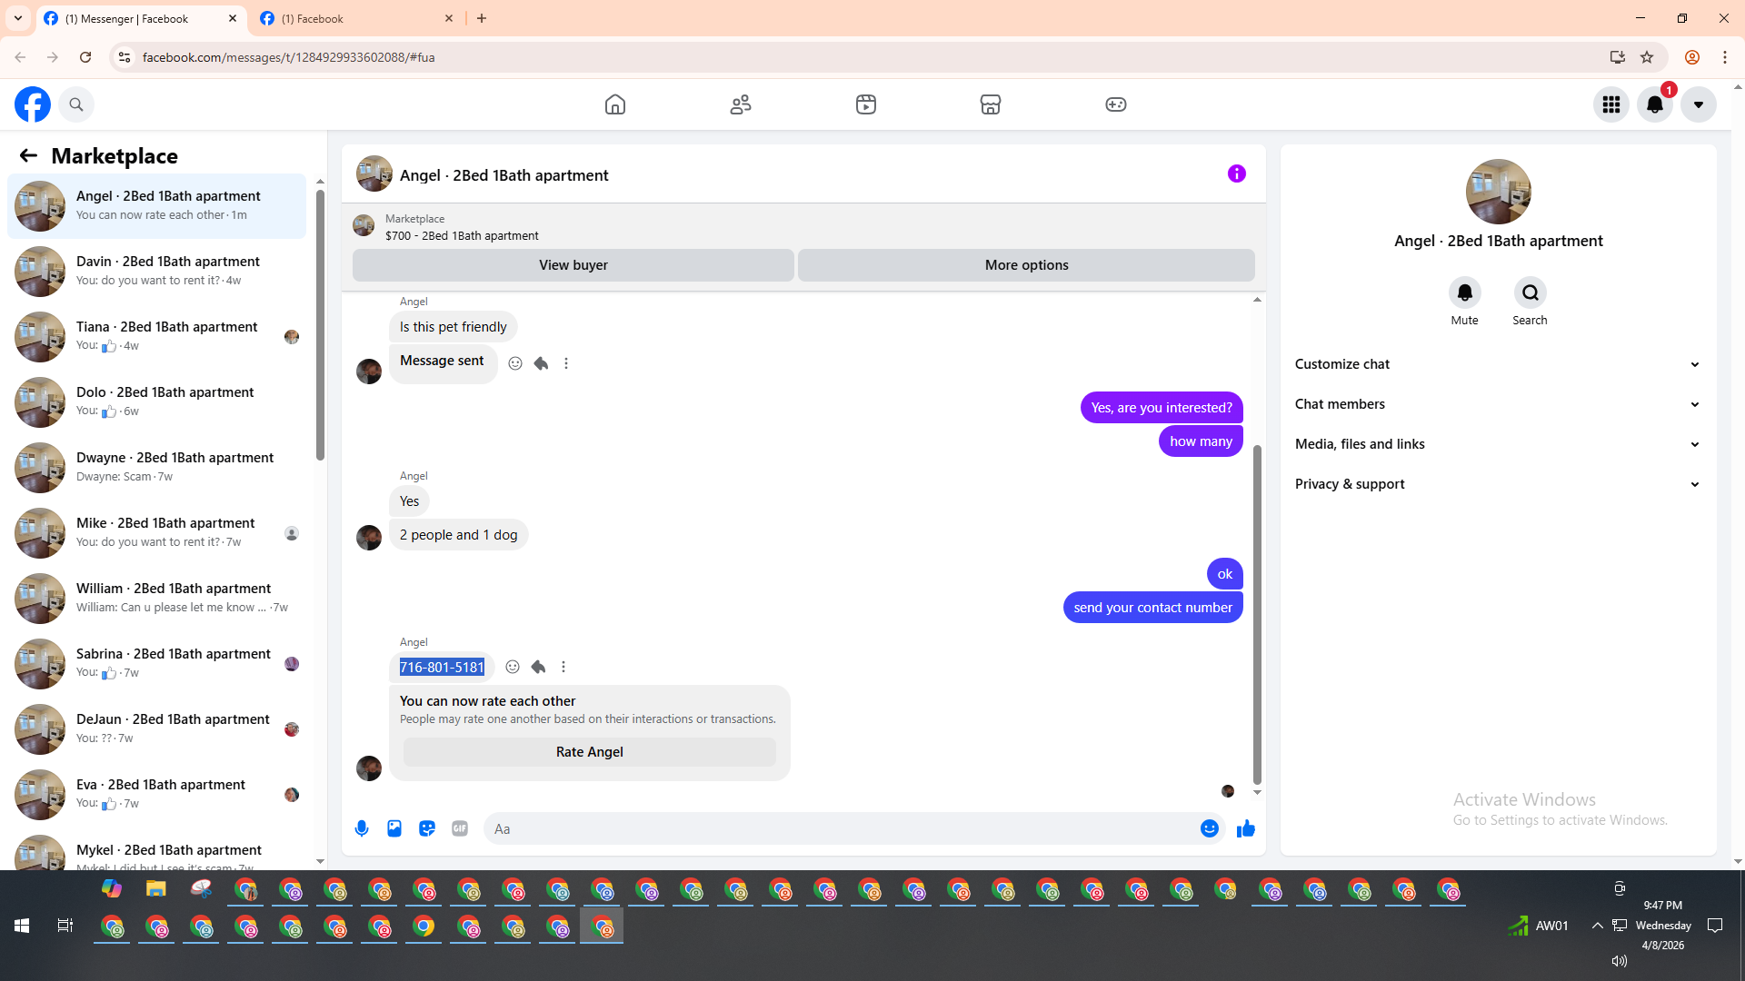1745x981 pixels.
Task: Switch to the second Facebook browser tab
Action: click(356, 18)
